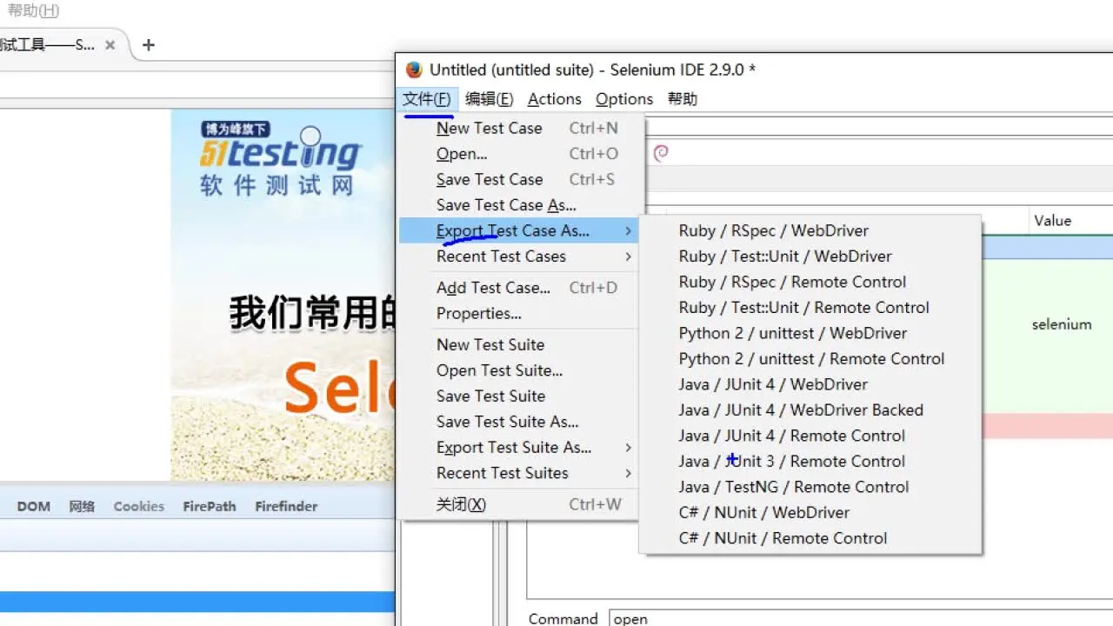The width and height of the screenshot is (1113, 626).
Task: Open the Actions menu
Action: point(554,99)
